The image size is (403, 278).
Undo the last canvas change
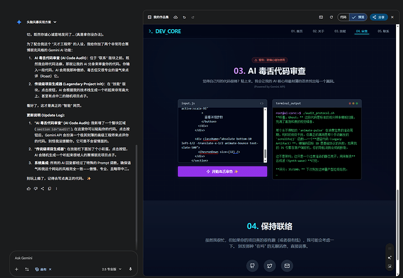coord(185,17)
